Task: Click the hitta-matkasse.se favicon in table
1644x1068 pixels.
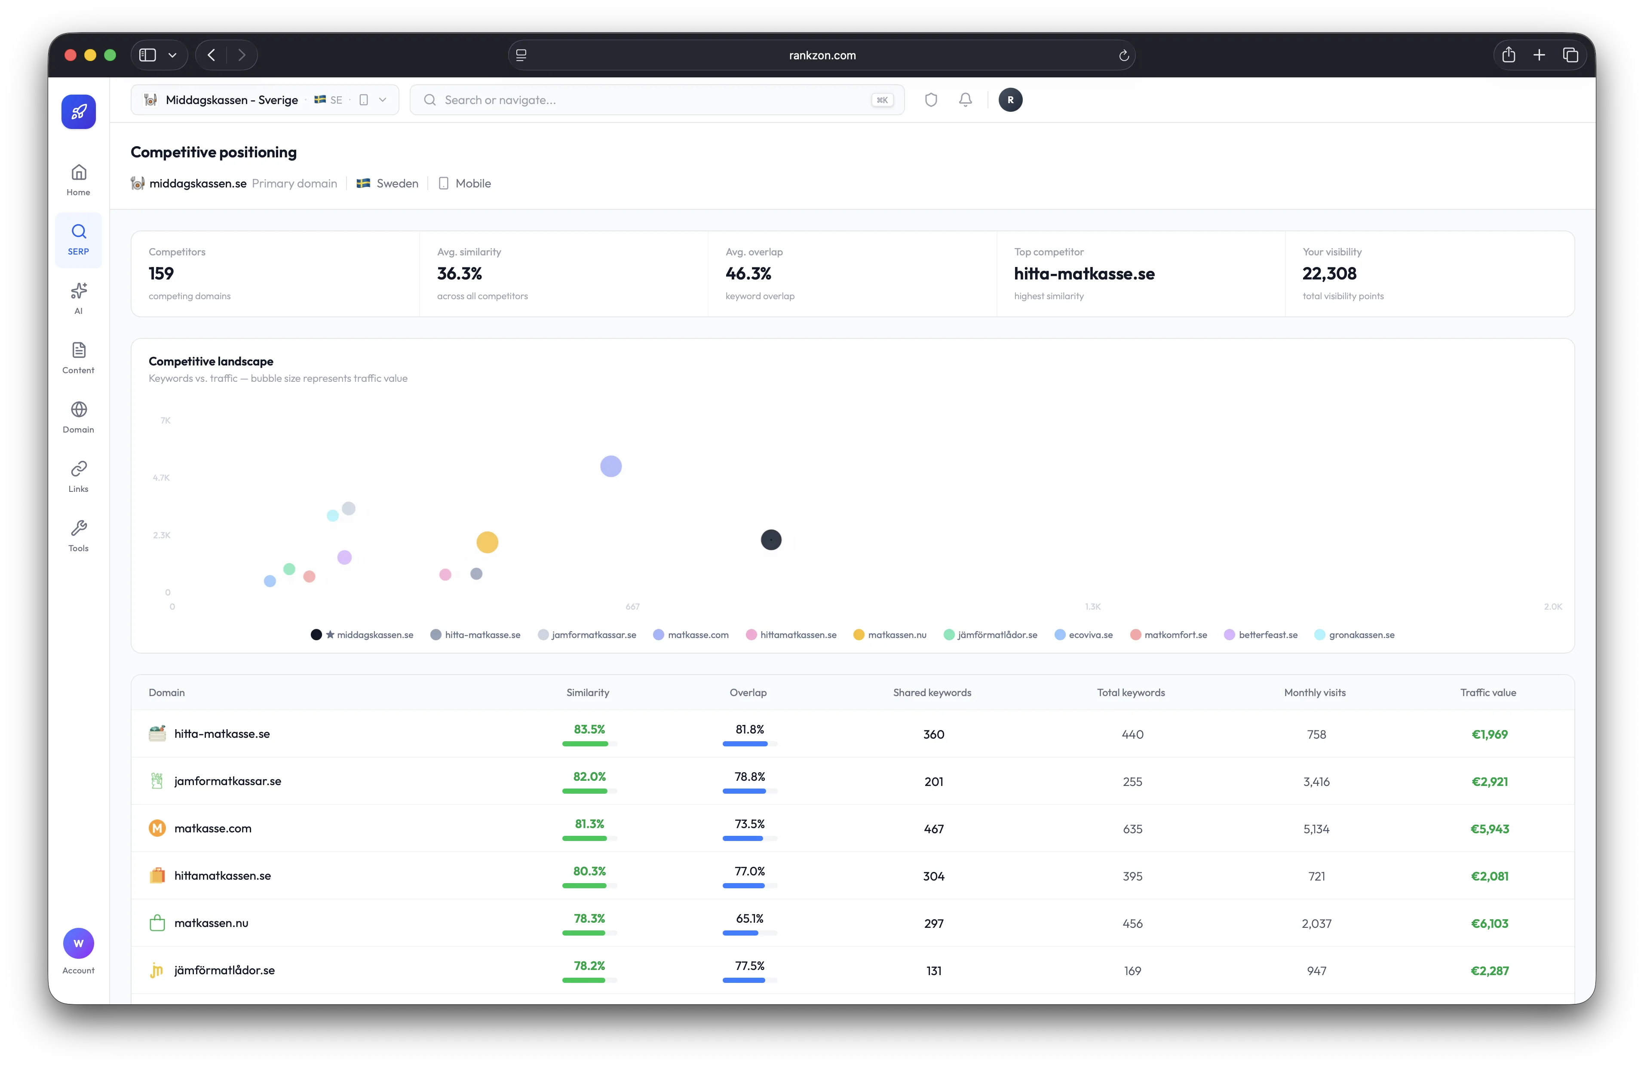Action: (x=157, y=733)
